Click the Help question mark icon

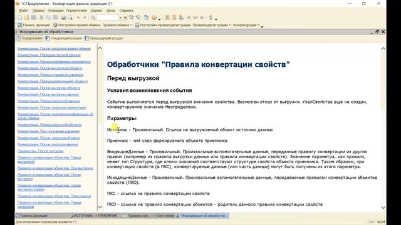coord(154,17)
